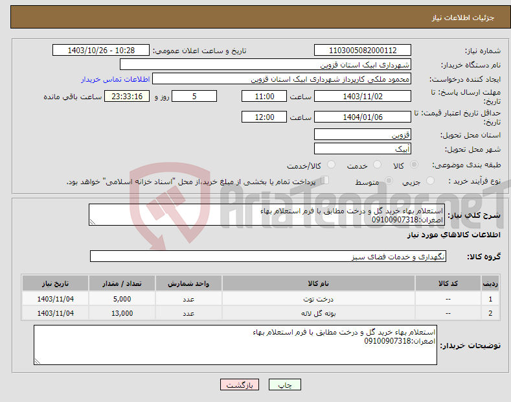
Task: Click the delivery province field قزوین
Action: pyautogui.click(x=363, y=134)
